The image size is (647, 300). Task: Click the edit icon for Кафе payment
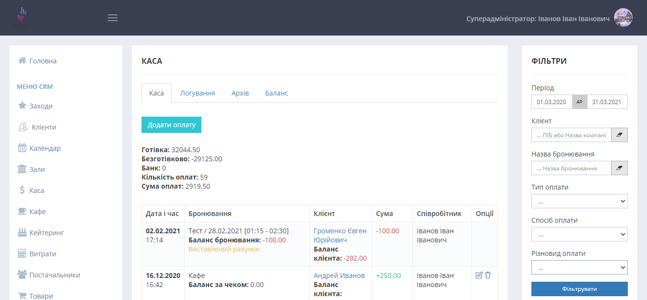click(479, 275)
